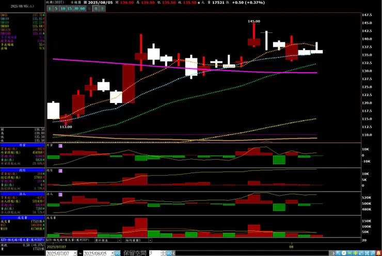Switch to the 1-minute timeframe button

pos(50,9)
